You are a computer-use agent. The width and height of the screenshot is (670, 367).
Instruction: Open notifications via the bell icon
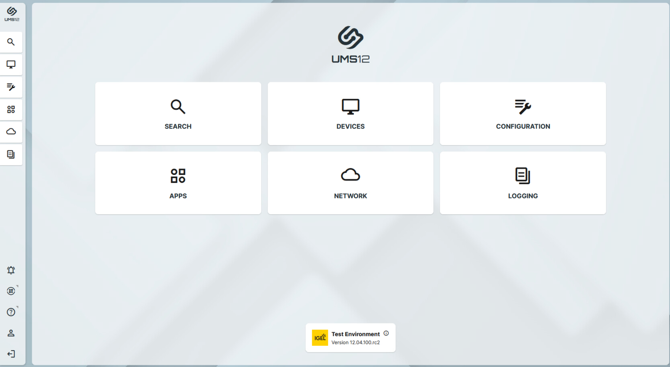coord(11,270)
